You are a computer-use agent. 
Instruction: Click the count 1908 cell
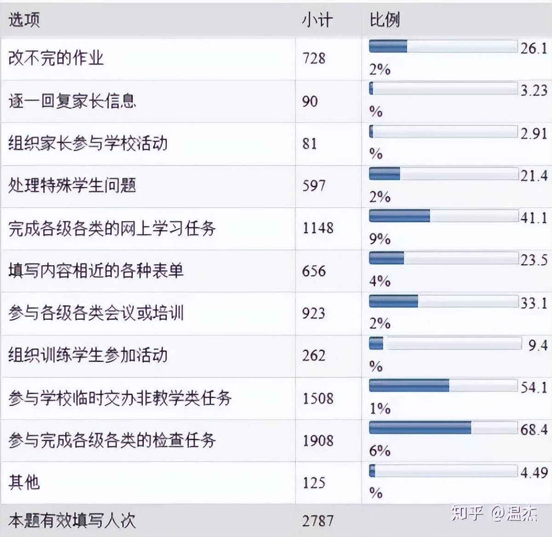tap(318, 441)
